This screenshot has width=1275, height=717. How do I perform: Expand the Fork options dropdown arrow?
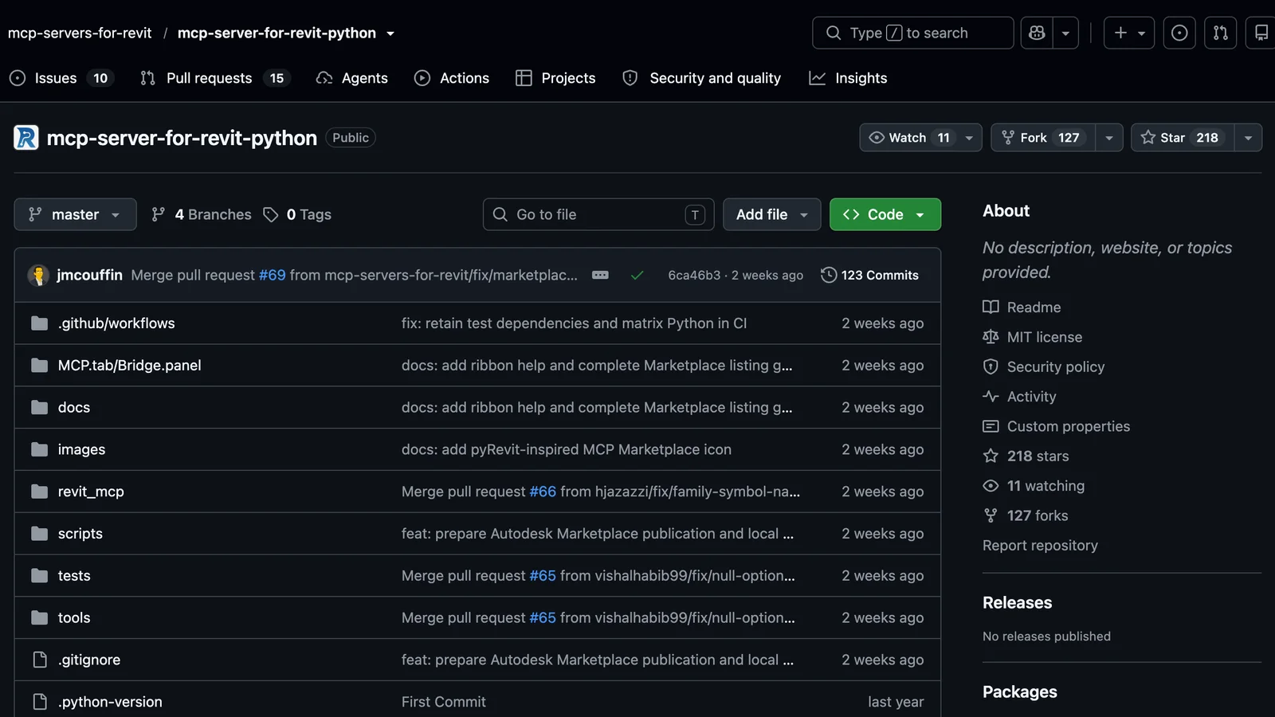point(1108,138)
